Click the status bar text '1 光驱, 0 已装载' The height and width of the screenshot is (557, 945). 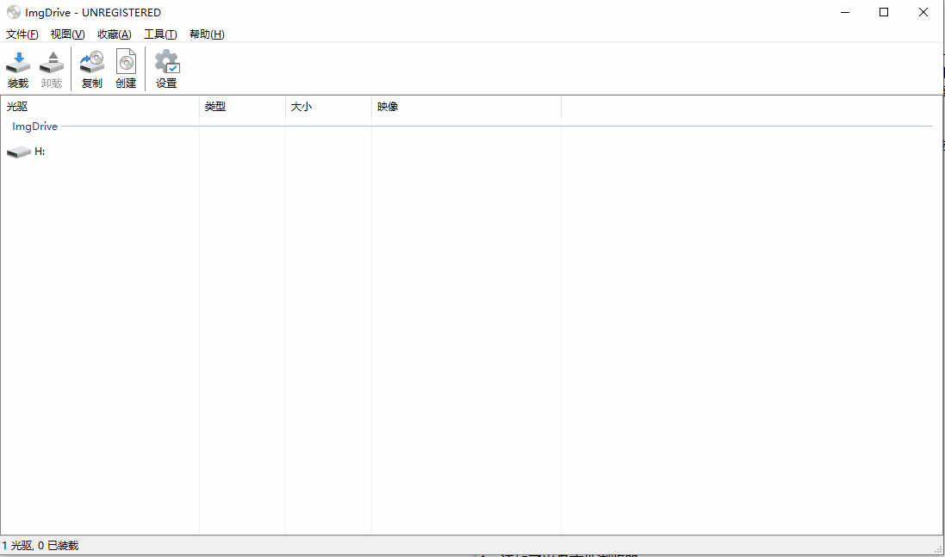pyautogui.click(x=40, y=546)
